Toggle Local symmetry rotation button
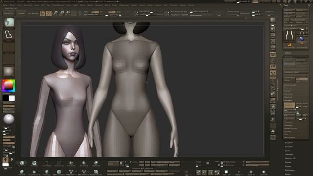This screenshot has width=313, height=176. point(273,66)
